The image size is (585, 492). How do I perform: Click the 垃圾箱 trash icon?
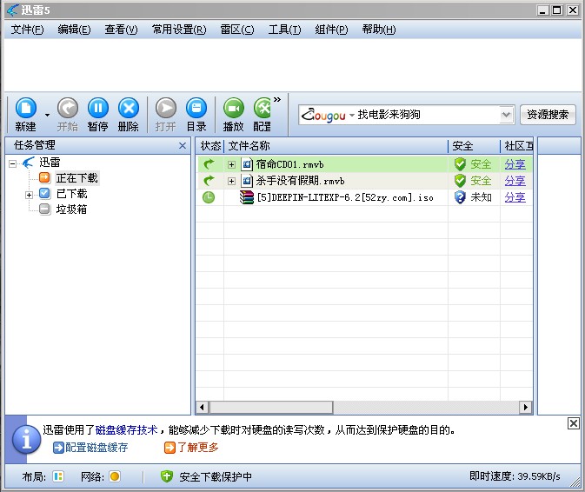click(44, 209)
